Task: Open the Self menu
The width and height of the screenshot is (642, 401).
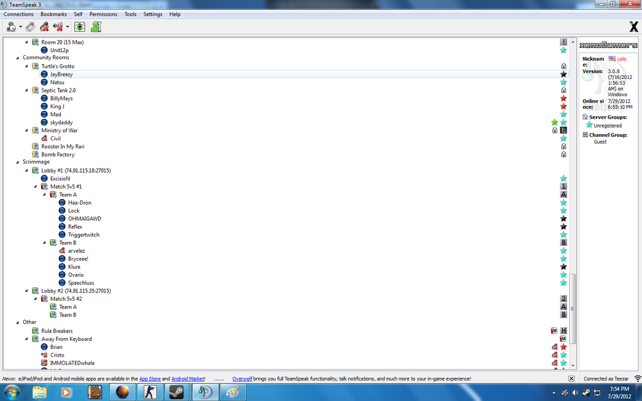Action: (78, 14)
